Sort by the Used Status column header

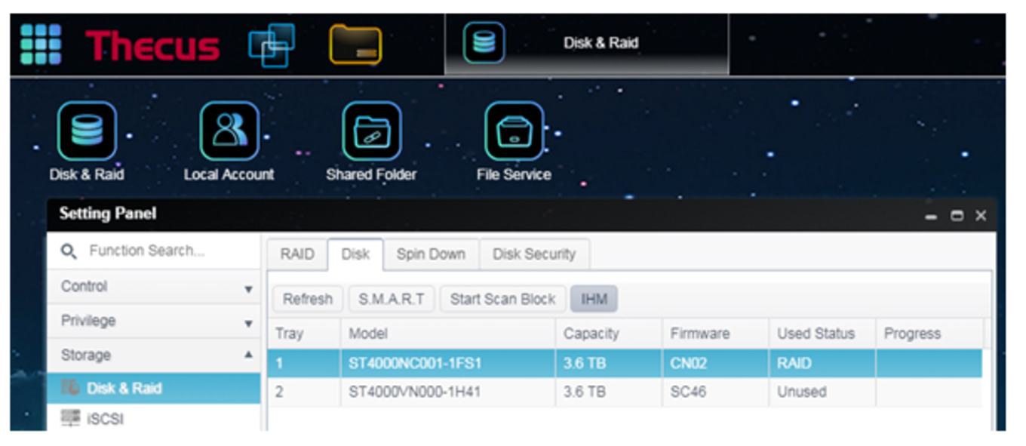pyautogui.click(x=822, y=334)
